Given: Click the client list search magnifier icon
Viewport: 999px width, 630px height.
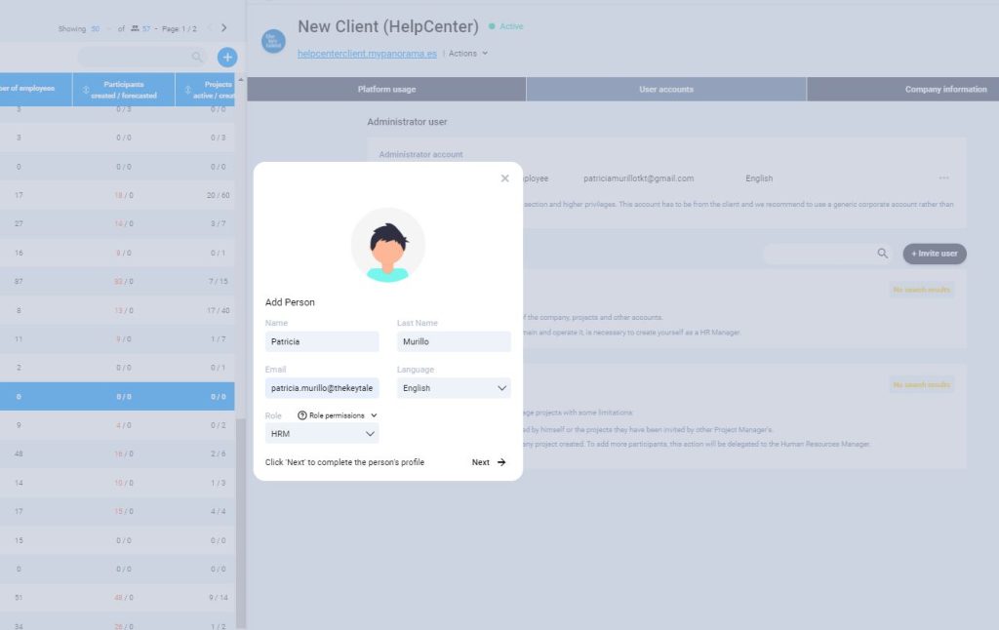Looking at the screenshot, I should [x=198, y=58].
